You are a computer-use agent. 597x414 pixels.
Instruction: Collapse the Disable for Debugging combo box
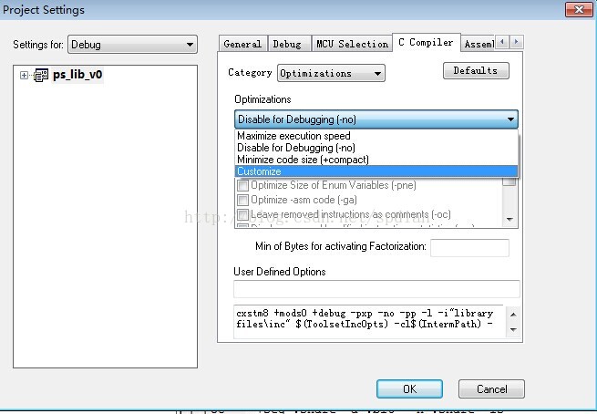click(376, 119)
